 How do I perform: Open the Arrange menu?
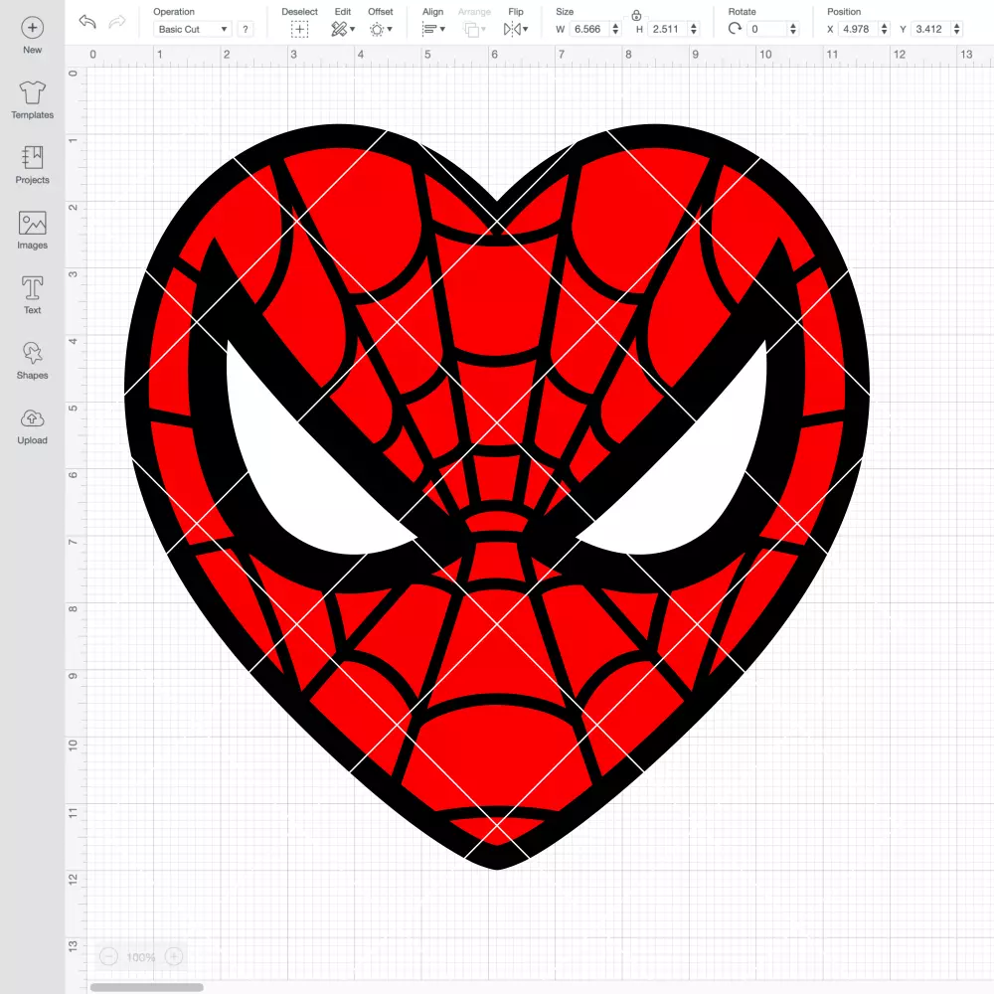pos(475,29)
